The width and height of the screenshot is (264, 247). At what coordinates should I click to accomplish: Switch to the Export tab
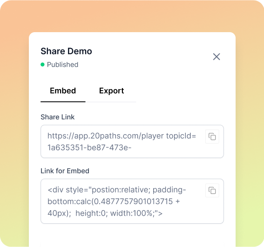coord(111,91)
